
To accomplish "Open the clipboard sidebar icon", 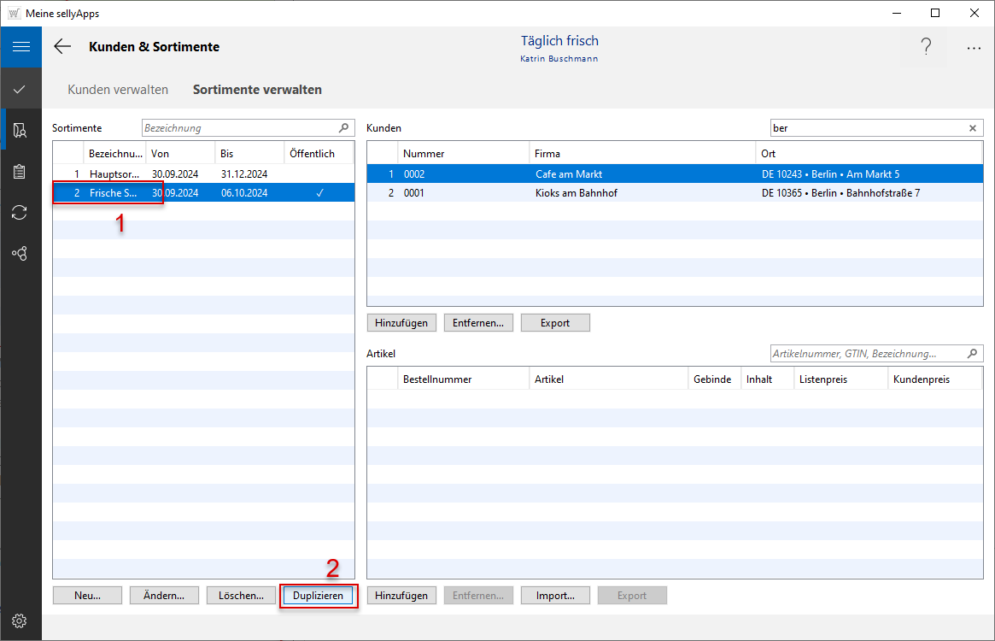I will [20, 171].
